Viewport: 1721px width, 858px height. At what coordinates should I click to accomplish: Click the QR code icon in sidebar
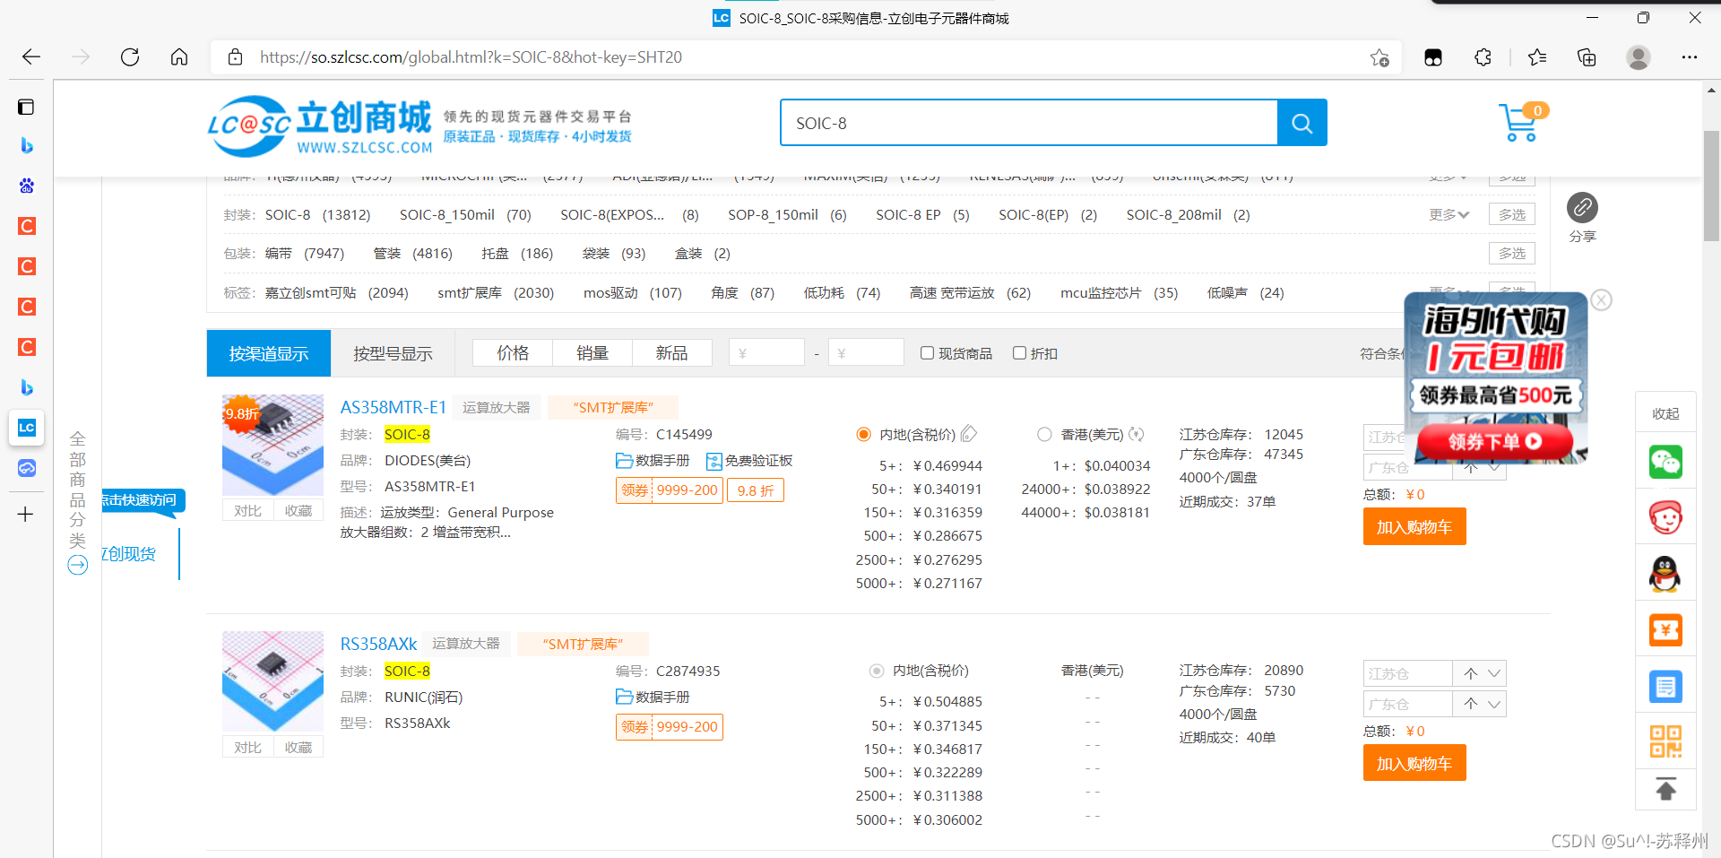pos(1665,741)
